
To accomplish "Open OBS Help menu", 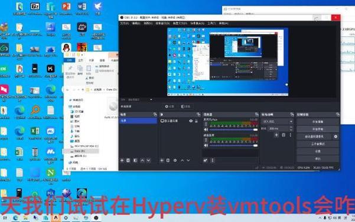I will pos(223,23).
